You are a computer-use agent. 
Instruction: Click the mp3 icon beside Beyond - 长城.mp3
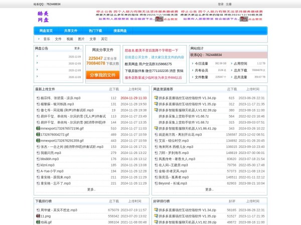pos(156,183)
